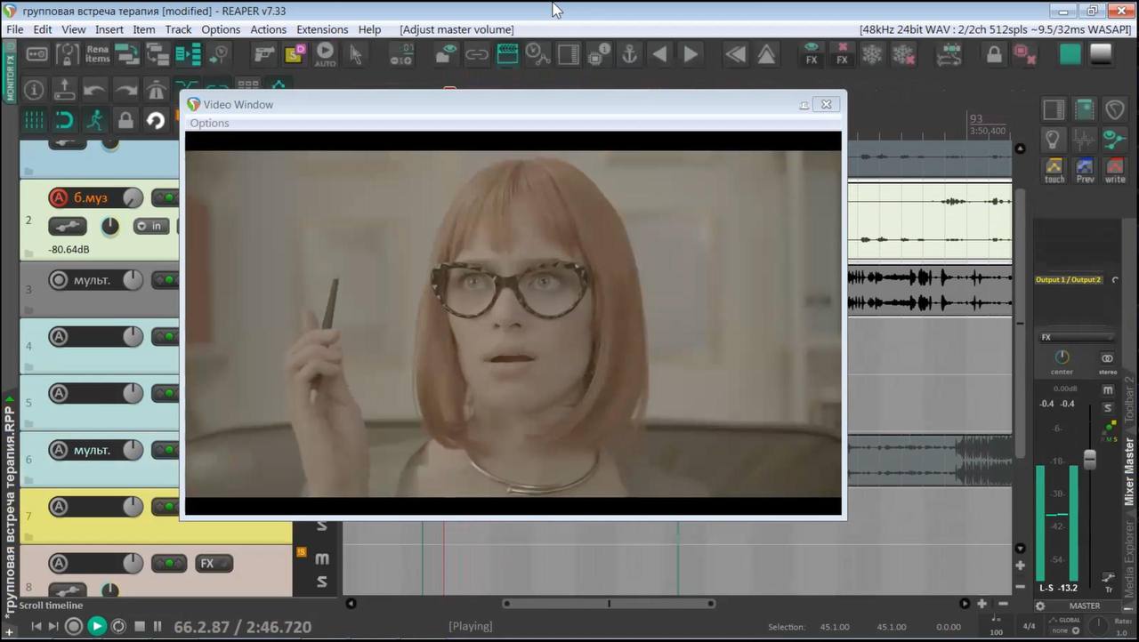The height and width of the screenshot is (642, 1139).
Task: Select the write automation mode button
Action: [x=1115, y=169]
